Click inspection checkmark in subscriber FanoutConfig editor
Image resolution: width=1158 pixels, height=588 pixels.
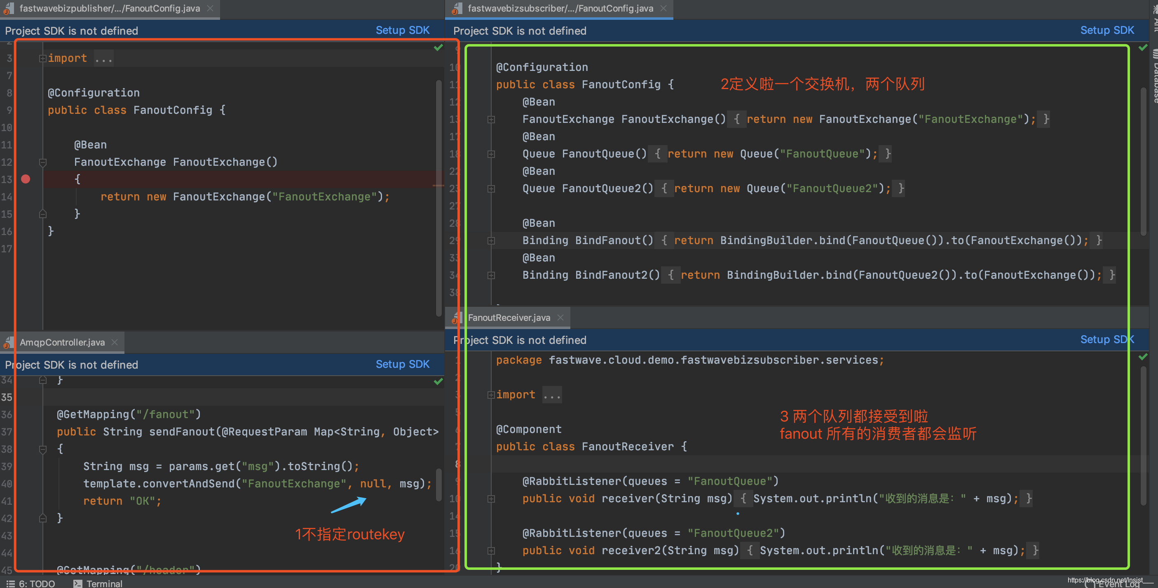point(1143,47)
